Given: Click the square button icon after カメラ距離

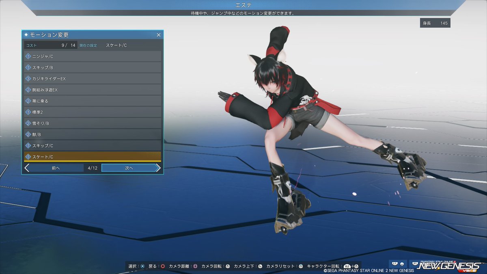Looking at the screenshot, I should pyautogui.click(x=195, y=266).
